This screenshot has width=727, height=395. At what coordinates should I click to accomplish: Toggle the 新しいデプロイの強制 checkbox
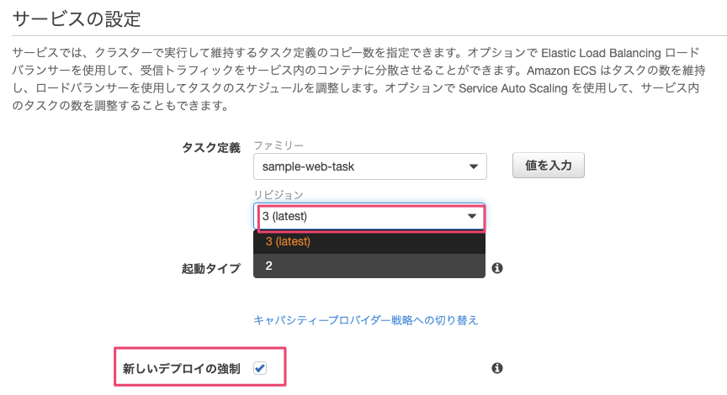(260, 368)
